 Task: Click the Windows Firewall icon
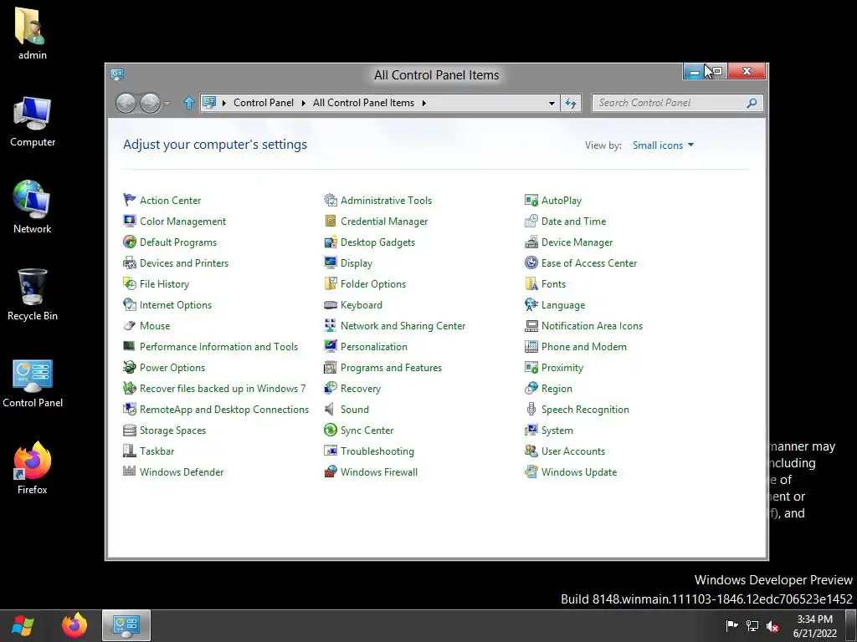coord(330,471)
